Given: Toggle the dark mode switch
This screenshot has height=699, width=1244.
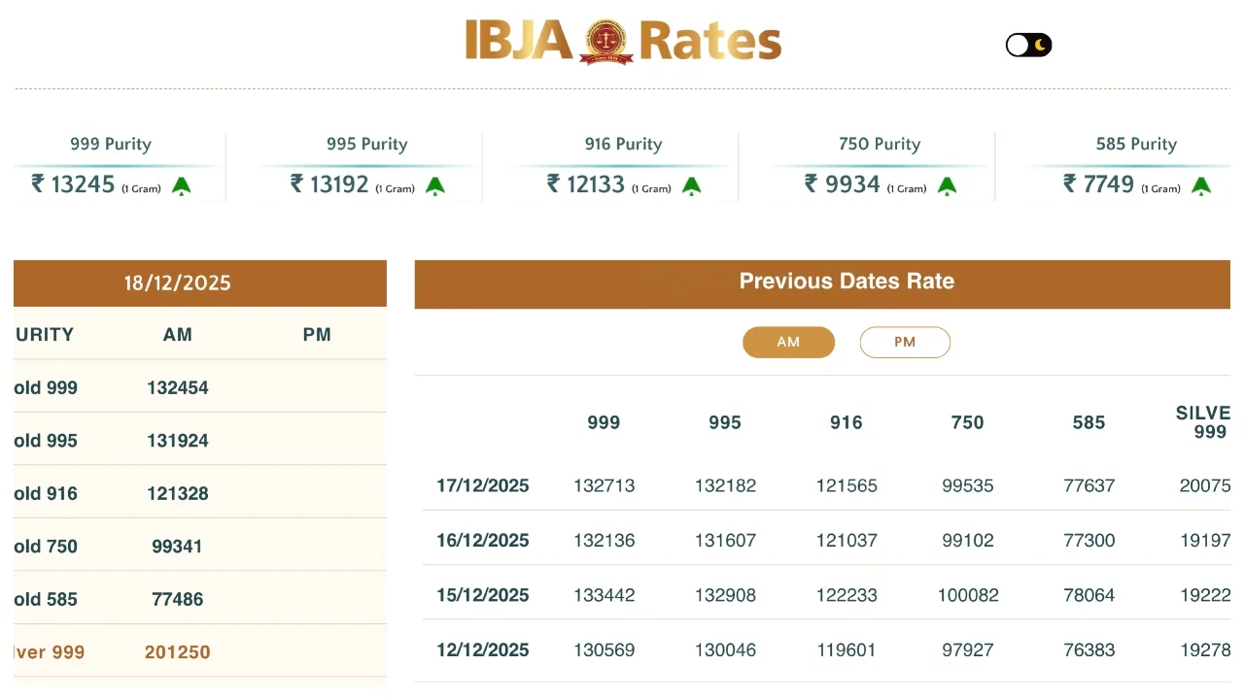Looking at the screenshot, I should (1028, 45).
